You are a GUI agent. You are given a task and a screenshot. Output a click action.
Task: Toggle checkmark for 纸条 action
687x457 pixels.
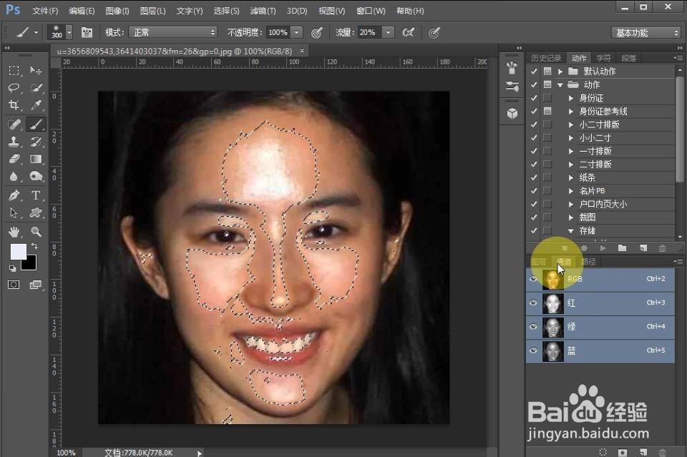tap(534, 177)
